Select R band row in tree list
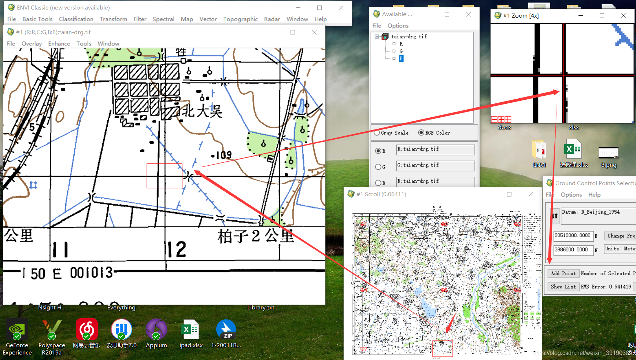This screenshot has width=636, height=360. coord(401,44)
